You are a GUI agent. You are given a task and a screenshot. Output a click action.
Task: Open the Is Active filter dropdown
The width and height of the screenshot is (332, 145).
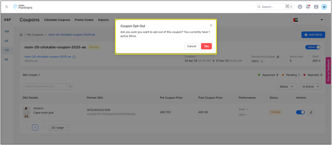[x=311, y=86]
